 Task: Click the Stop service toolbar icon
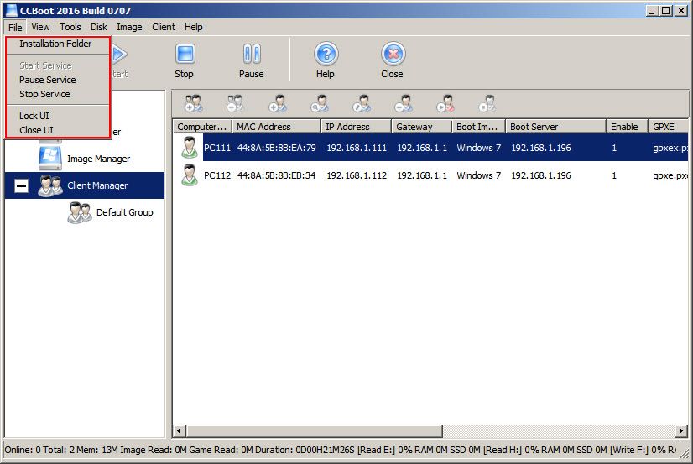pyautogui.click(x=185, y=54)
